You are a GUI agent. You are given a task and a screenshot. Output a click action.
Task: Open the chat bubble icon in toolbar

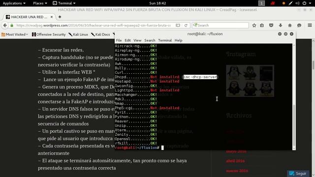coord(299,25)
